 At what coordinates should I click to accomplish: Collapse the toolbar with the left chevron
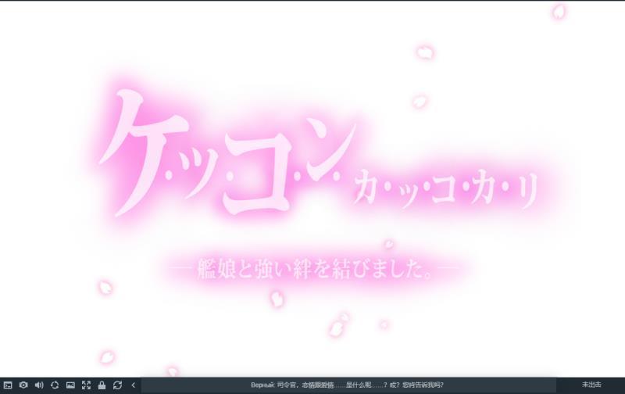pos(133,385)
